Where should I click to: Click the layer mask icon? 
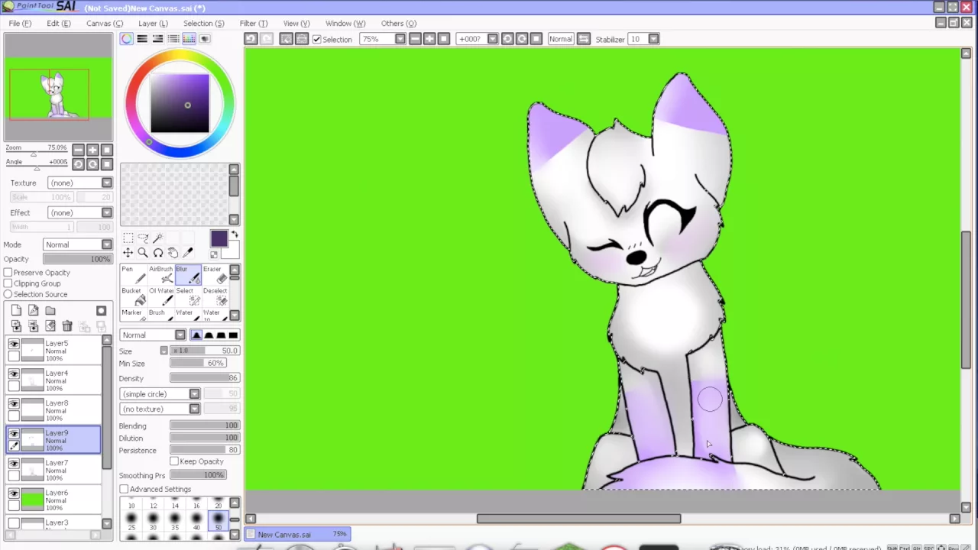[101, 311]
